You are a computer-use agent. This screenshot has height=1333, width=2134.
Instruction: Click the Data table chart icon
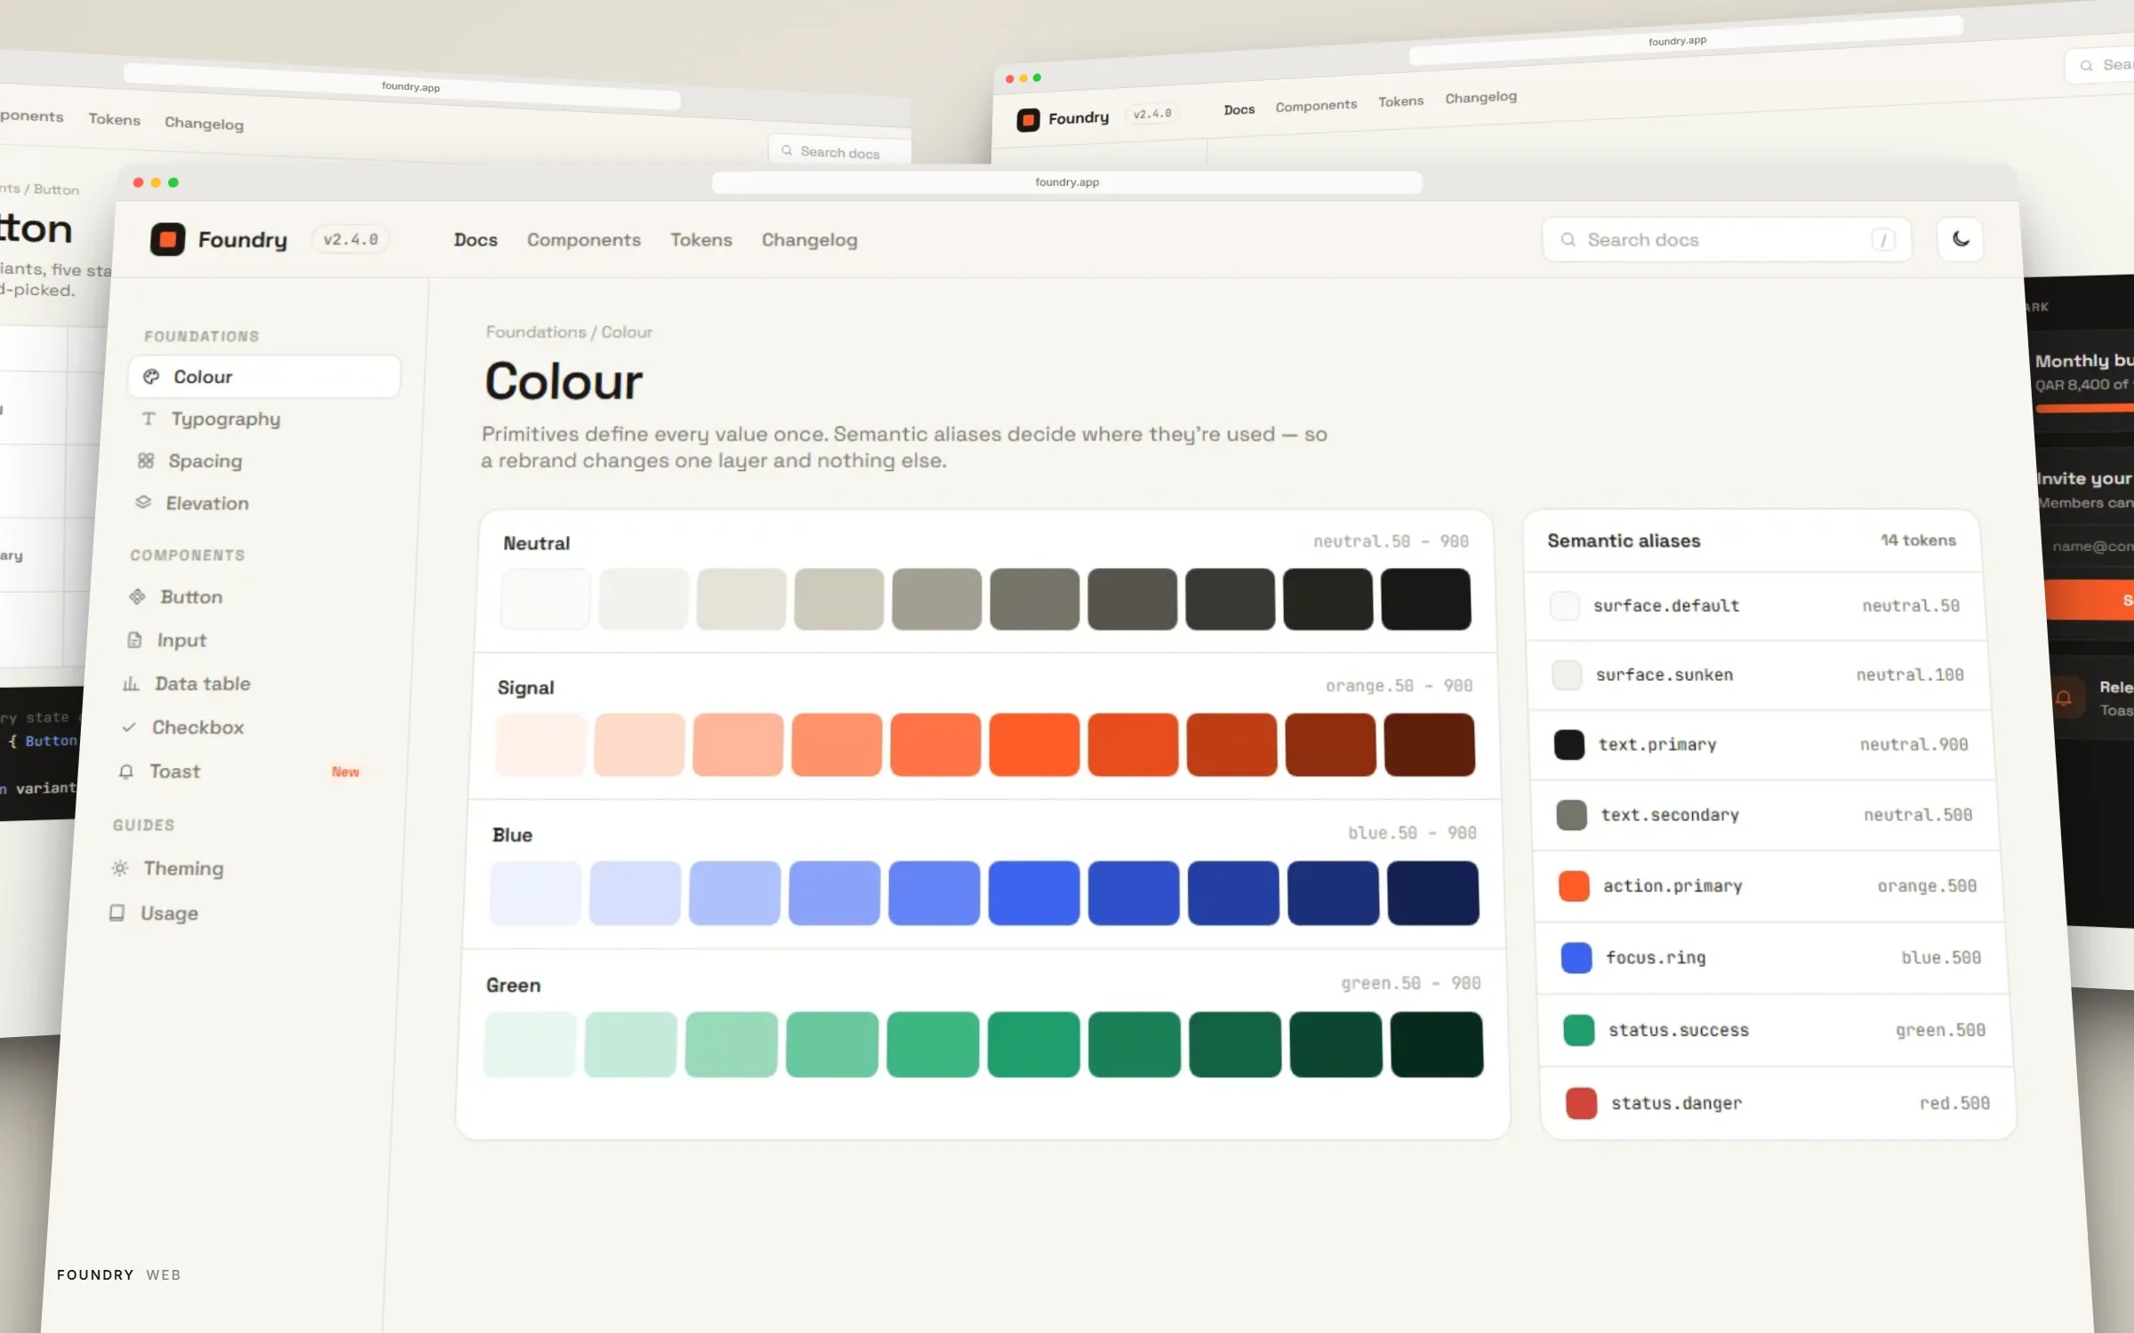pos(131,683)
